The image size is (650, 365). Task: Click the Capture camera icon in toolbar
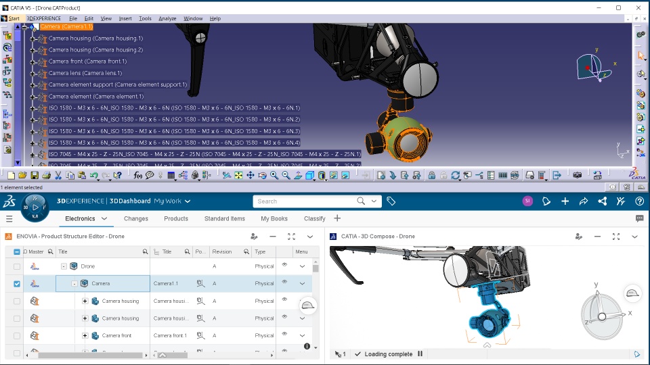click(x=577, y=176)
